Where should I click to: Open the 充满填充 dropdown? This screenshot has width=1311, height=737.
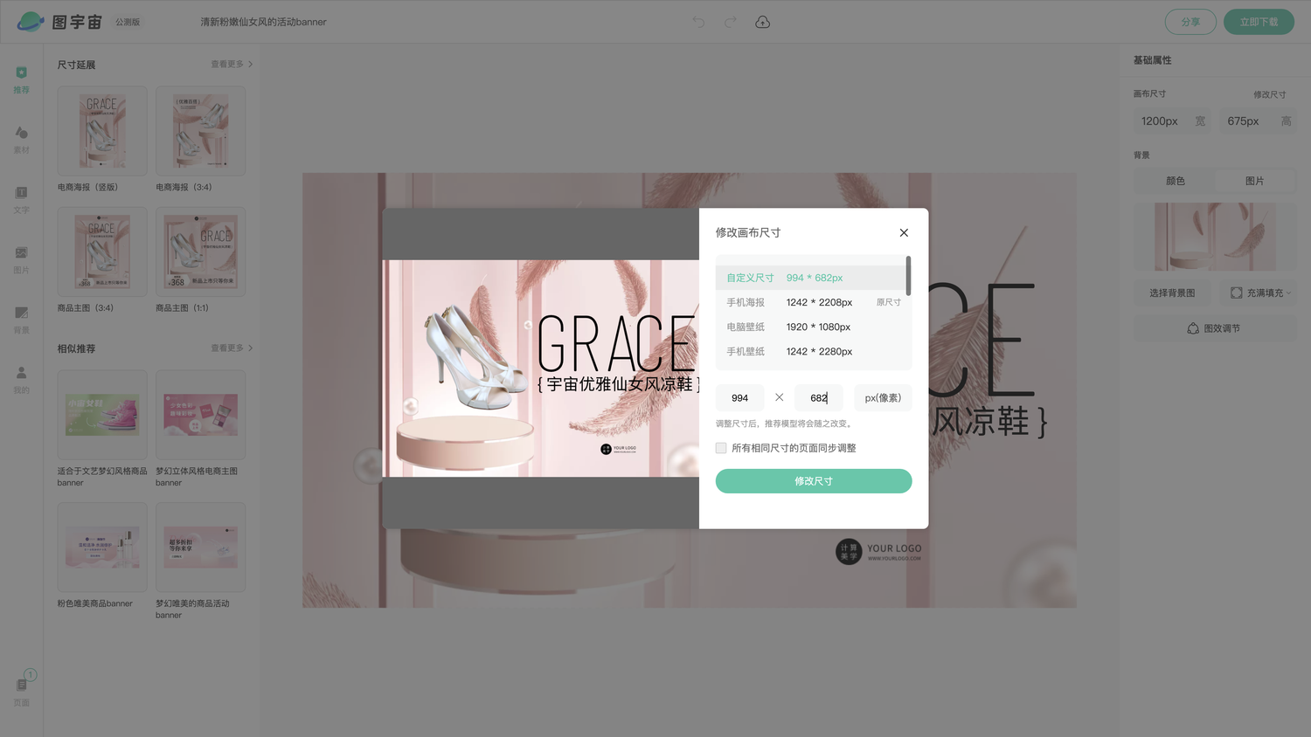point(1259,293)
